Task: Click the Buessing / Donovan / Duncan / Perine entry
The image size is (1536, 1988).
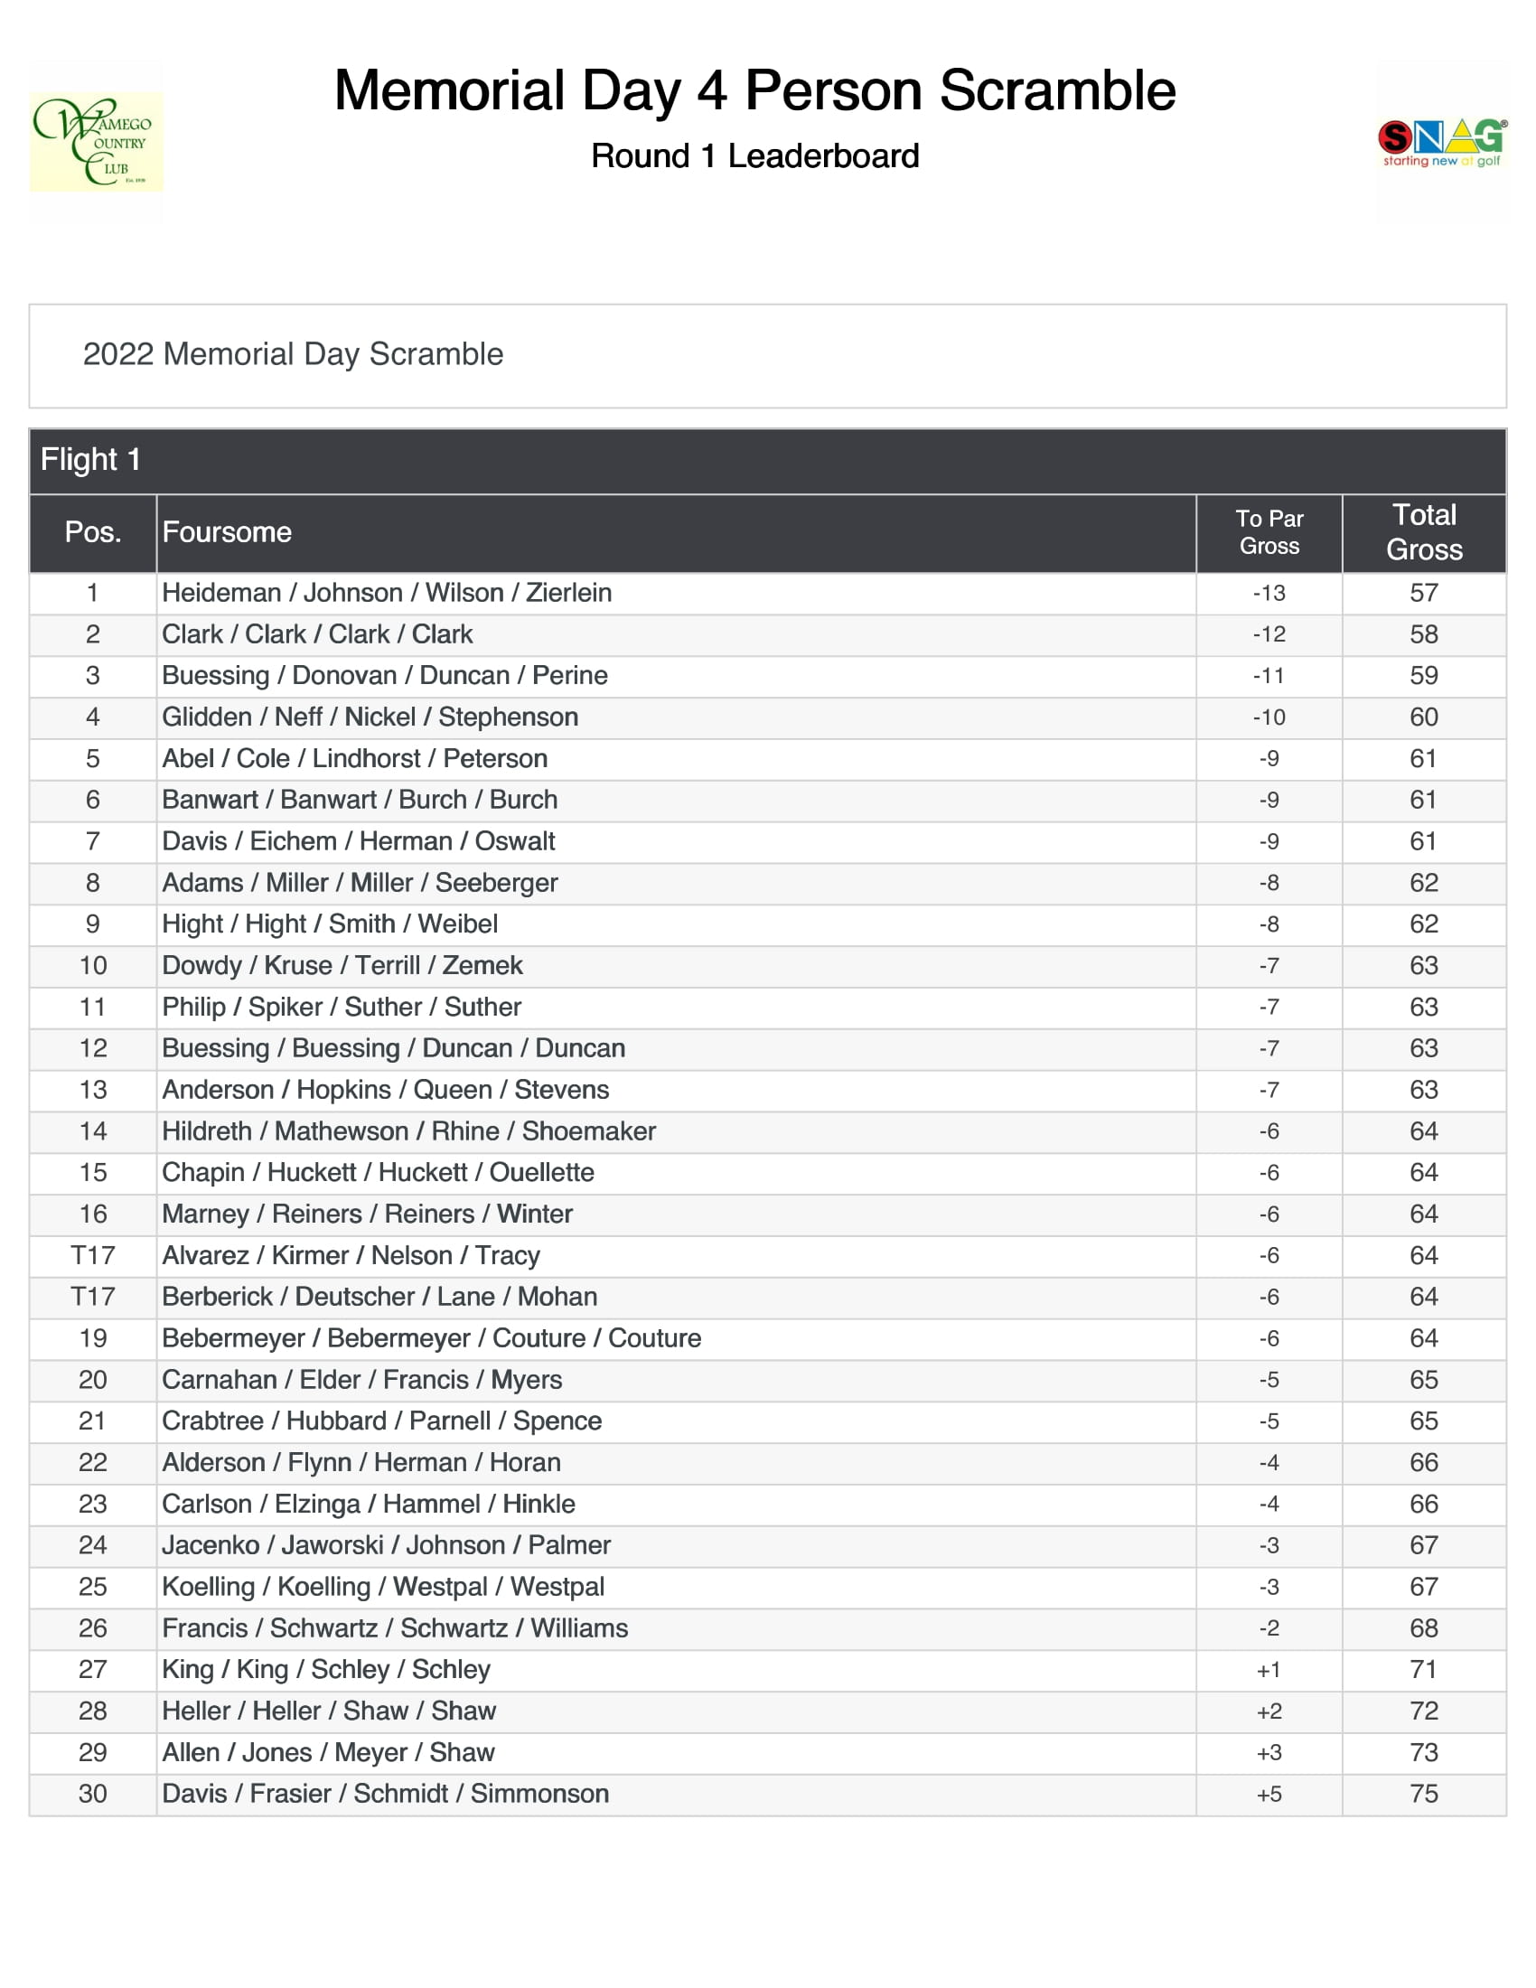Action: (x=385, y=675)
